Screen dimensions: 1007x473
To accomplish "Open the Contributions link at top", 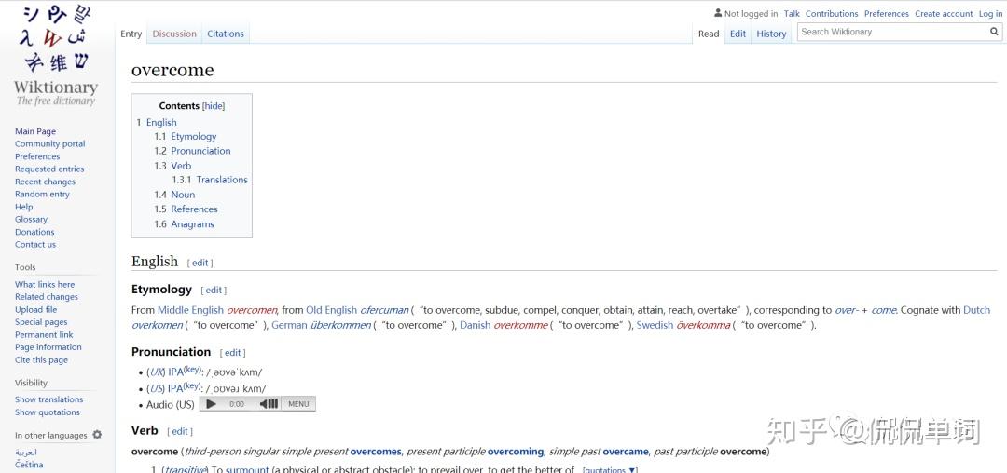I will pyautogui.click(x=832, y=13).
